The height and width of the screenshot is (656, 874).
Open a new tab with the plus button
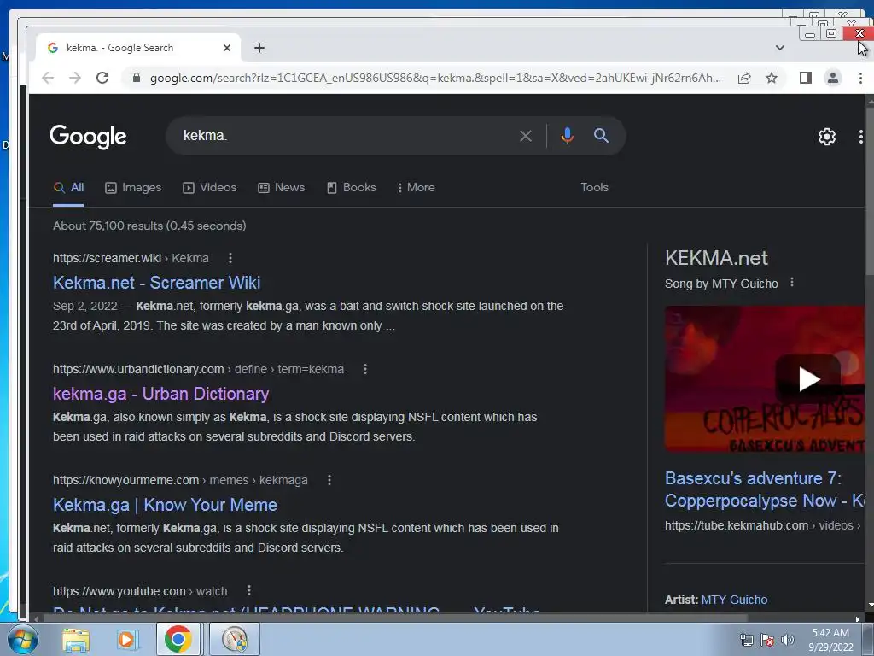pos(259,48)
